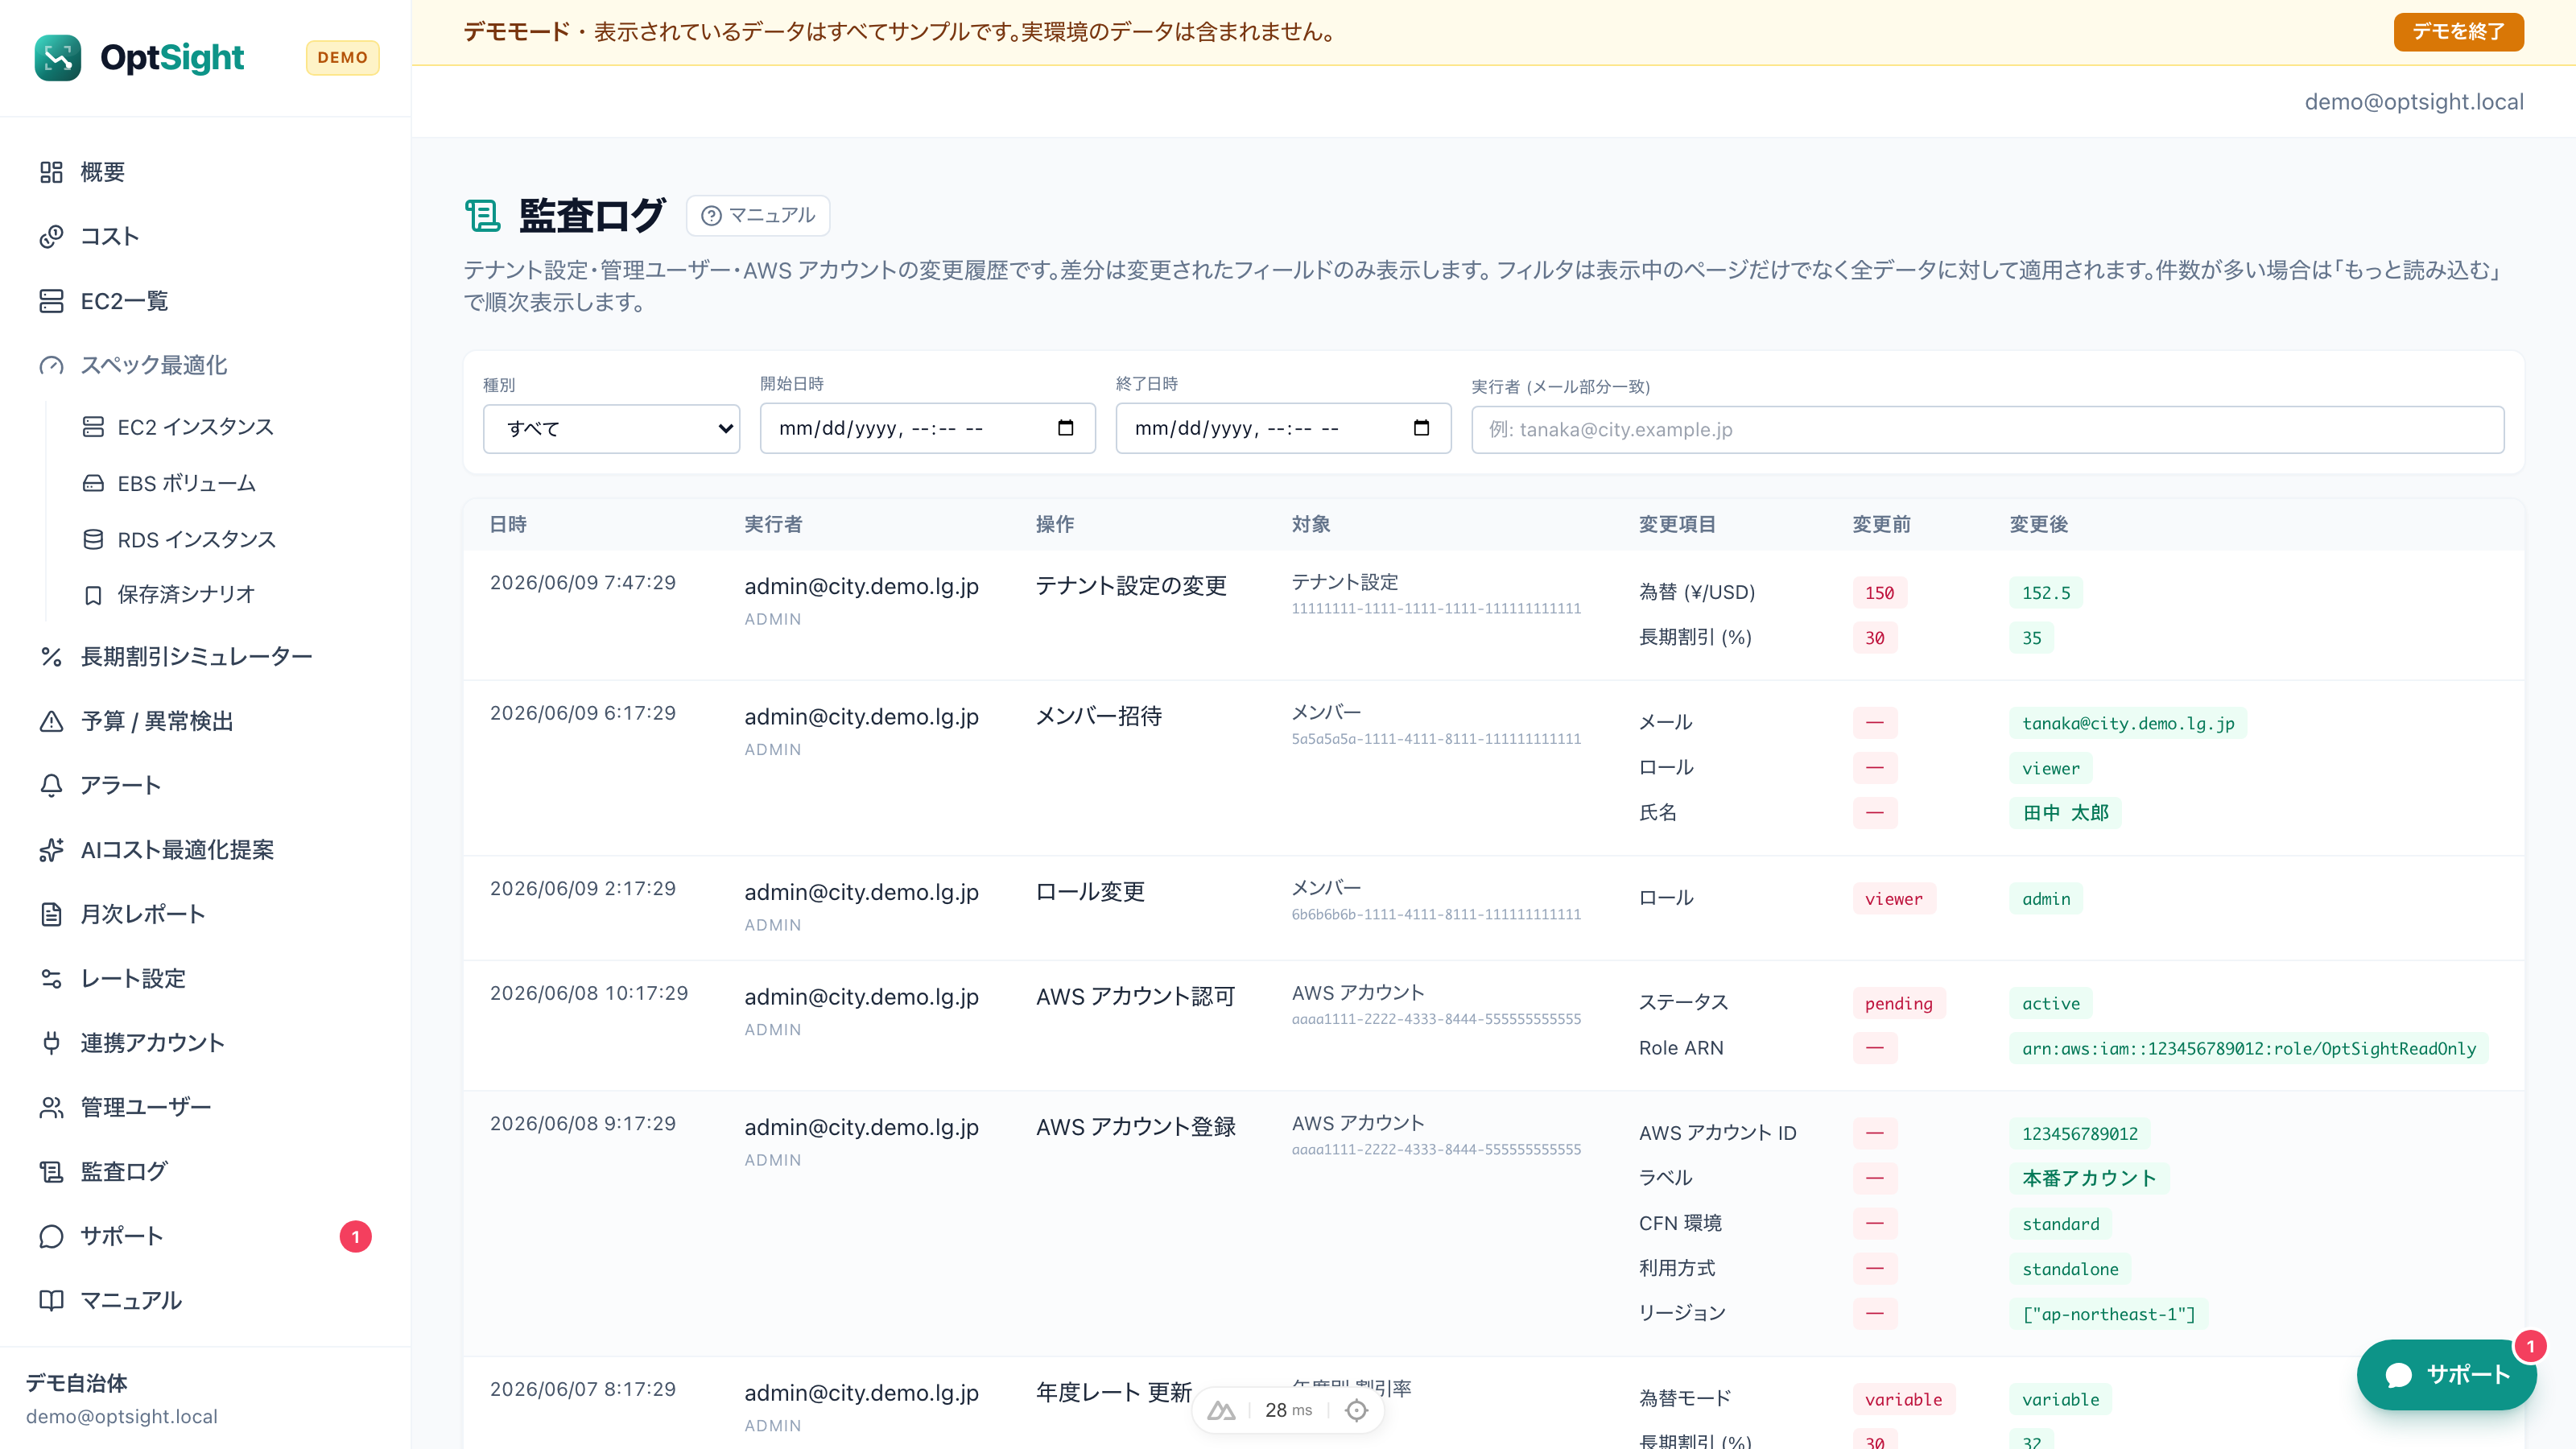This screenshot has width=2576, height=1449.
Task: Click the 月次レポート document icon
Action: pyautogui.click(x=51, y=914)
